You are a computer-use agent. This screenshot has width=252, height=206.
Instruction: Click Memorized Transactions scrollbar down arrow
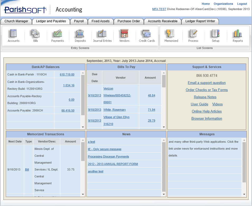(x=83, y=194)
